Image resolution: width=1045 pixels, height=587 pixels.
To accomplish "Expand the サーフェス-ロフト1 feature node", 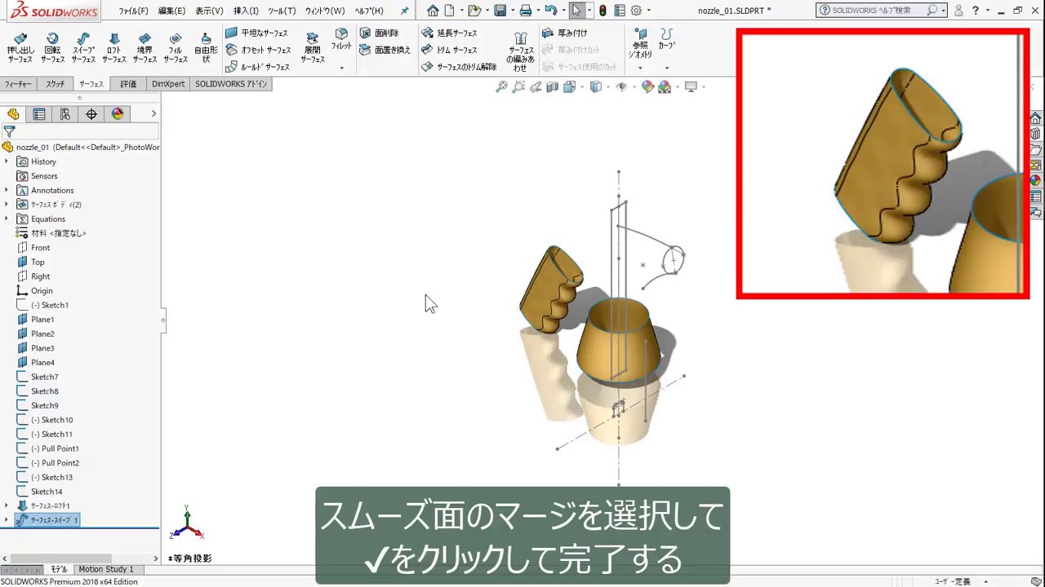I will [x=7, y=505].
